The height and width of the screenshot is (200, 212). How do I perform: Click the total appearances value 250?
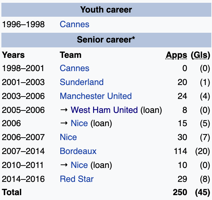click(x=179, y=192)
